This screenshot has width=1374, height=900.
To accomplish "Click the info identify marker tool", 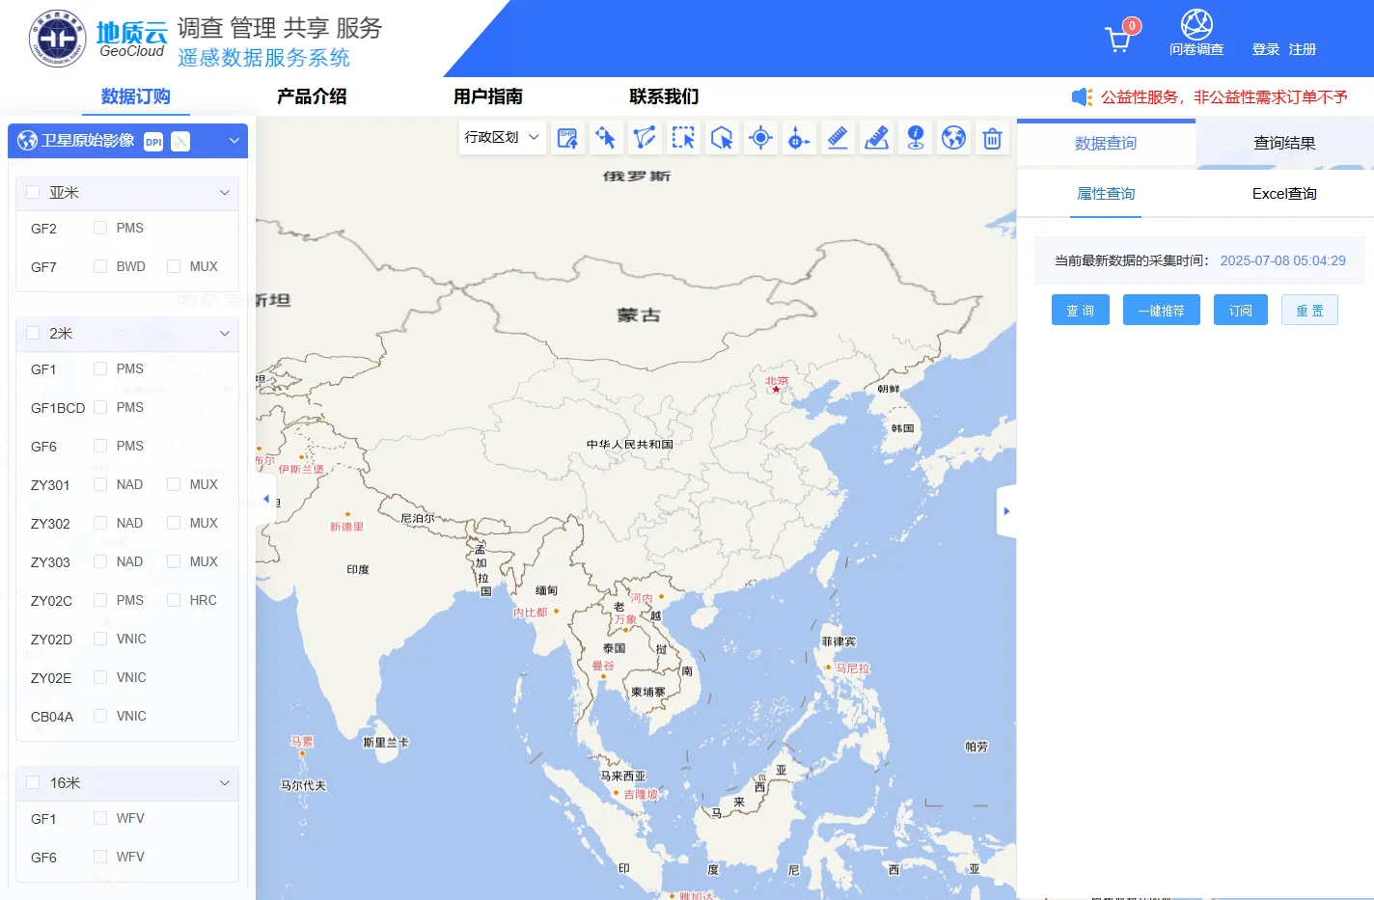I will (915, 138).
